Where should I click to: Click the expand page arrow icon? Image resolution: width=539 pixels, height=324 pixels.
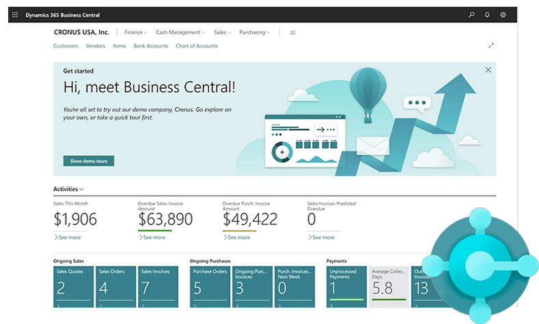tap(491, 45)
